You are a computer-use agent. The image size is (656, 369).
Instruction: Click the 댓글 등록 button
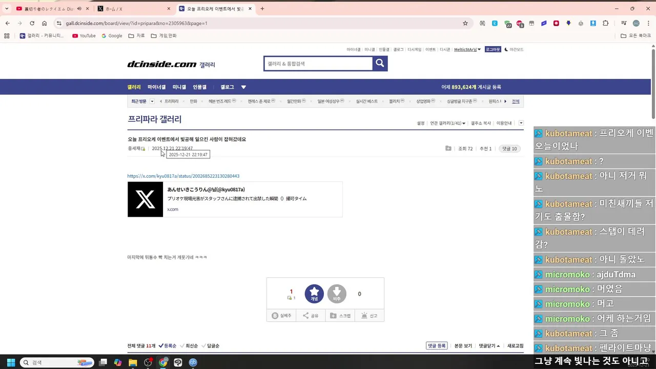437,346
